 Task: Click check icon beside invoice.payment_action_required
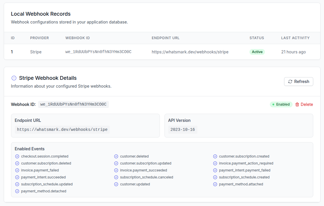tap(215, 163)
